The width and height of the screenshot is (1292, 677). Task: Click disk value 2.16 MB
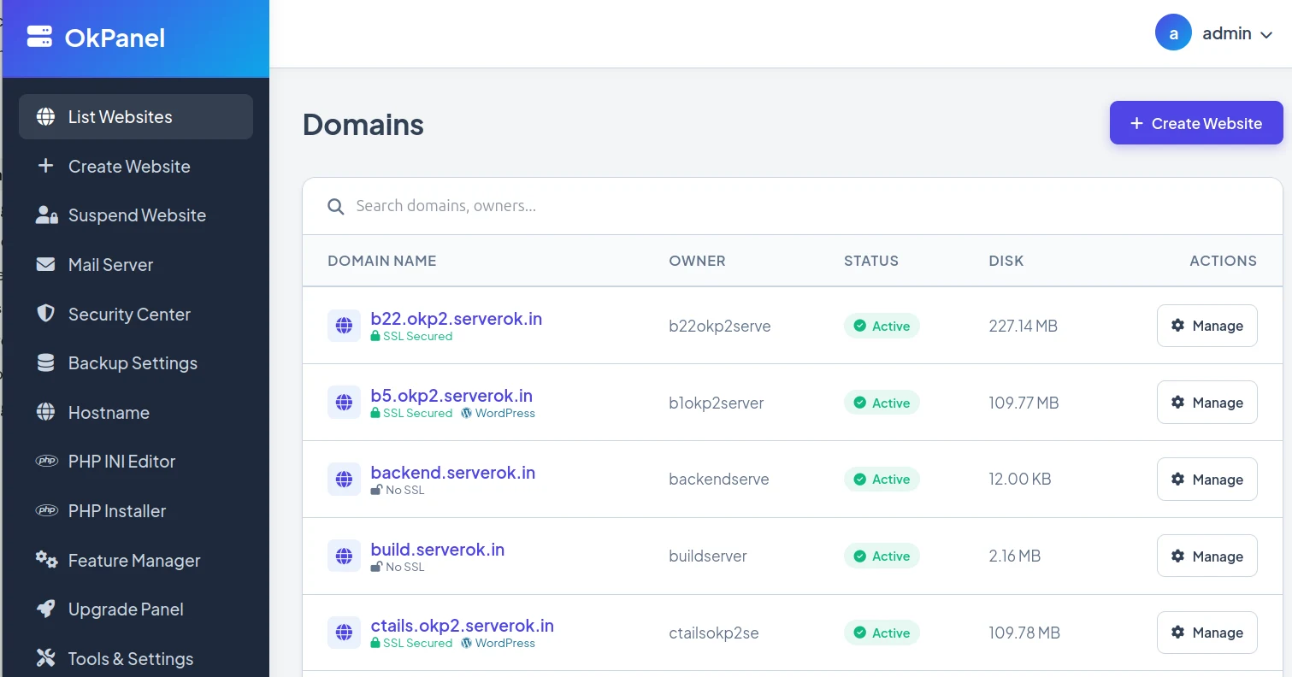pyautogui.click(x=1014, y=556)
